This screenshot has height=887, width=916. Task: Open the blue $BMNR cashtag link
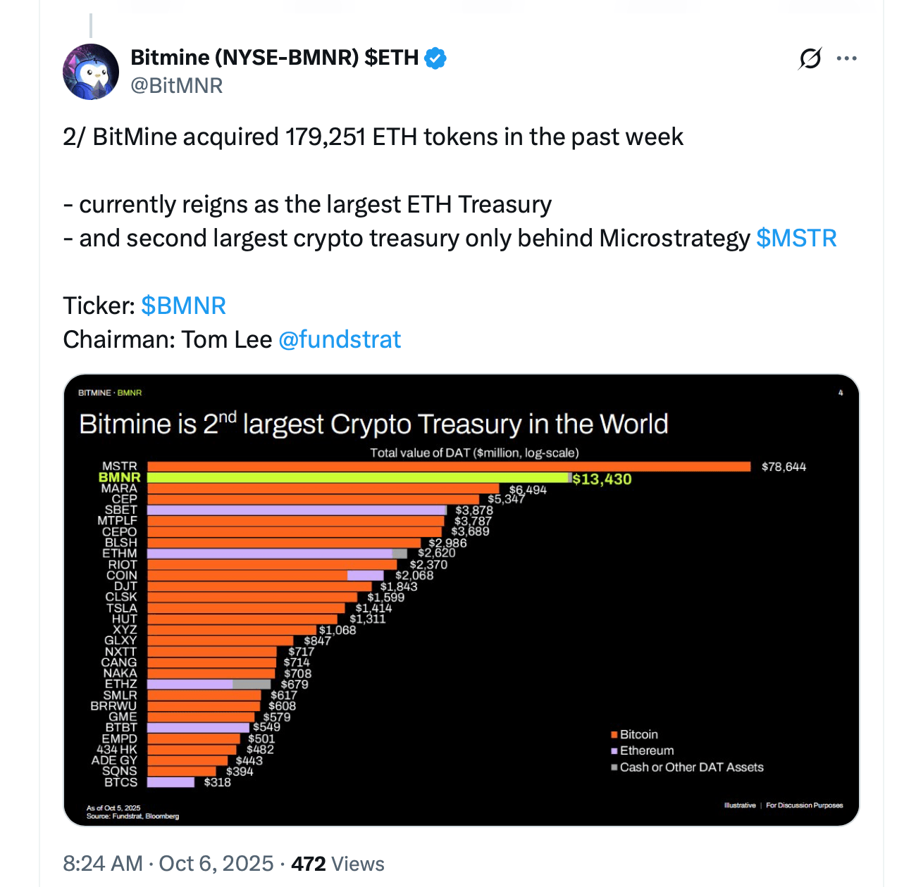pos(183,306)
